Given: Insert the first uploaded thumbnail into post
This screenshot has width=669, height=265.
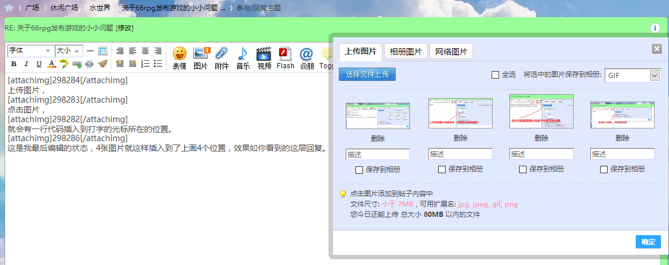Looking at the screenshot, I should pos(378,116).
